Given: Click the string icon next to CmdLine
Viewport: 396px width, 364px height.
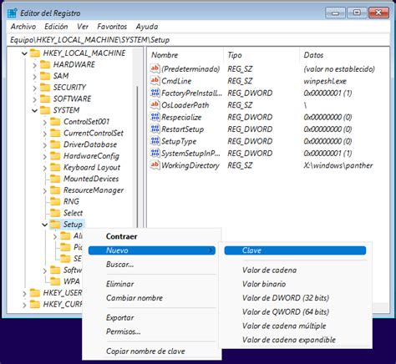Looking at the screenshot, I should [155, 81].
